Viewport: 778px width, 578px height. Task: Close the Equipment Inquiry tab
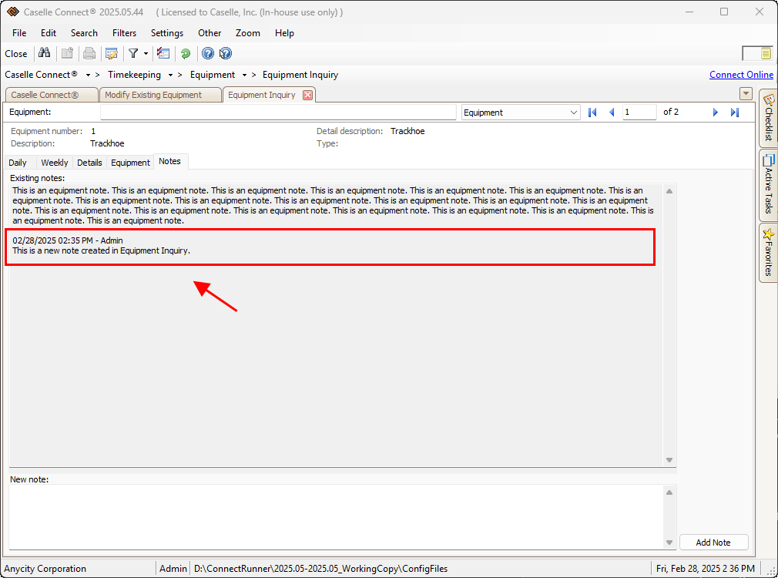pyautogui.click(x=307, y=95)
